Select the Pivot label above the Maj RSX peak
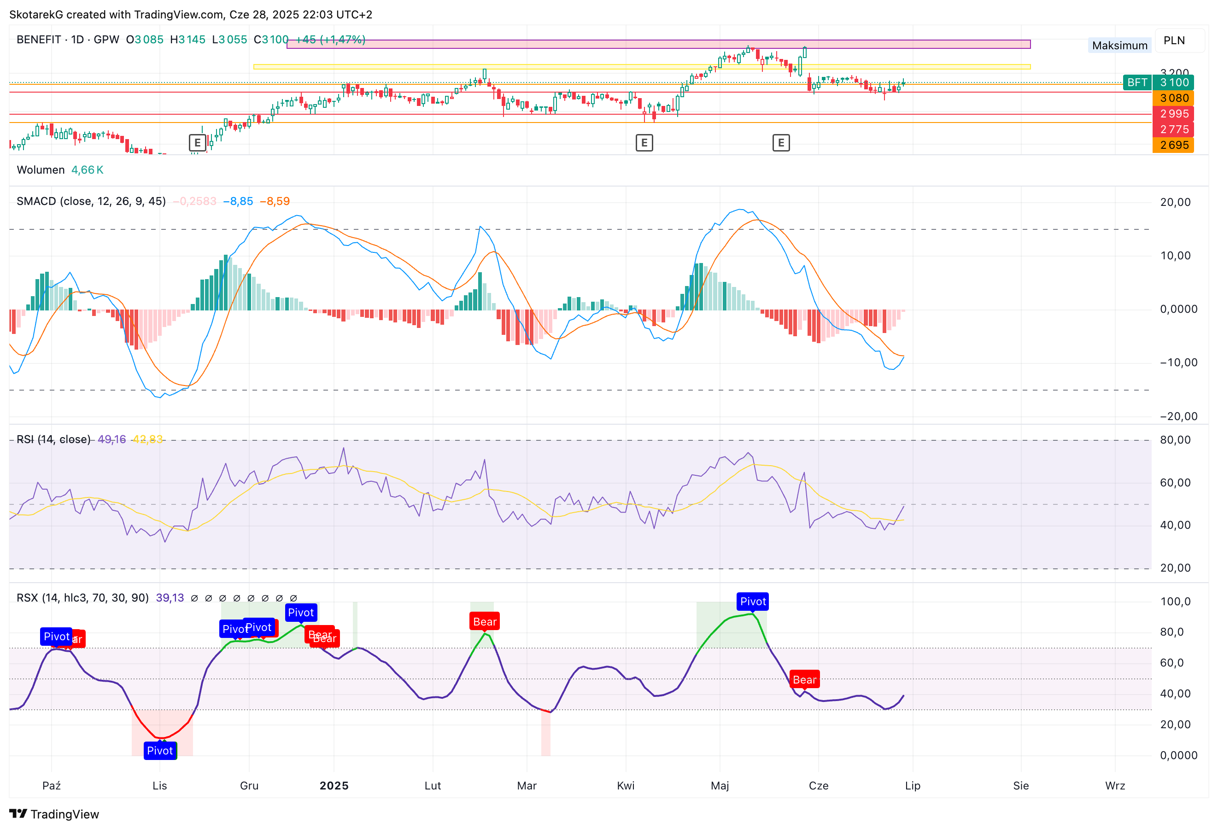Image resolution: width=1218 pixels, height=830 pixels. tap(753, 602)
